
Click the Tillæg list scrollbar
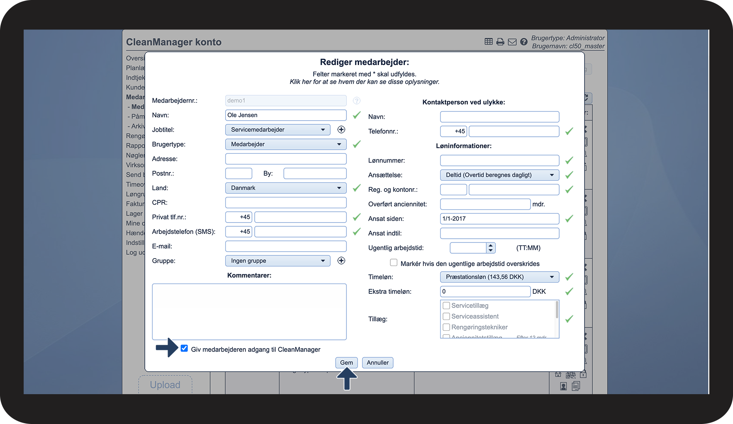pos(557,310)
